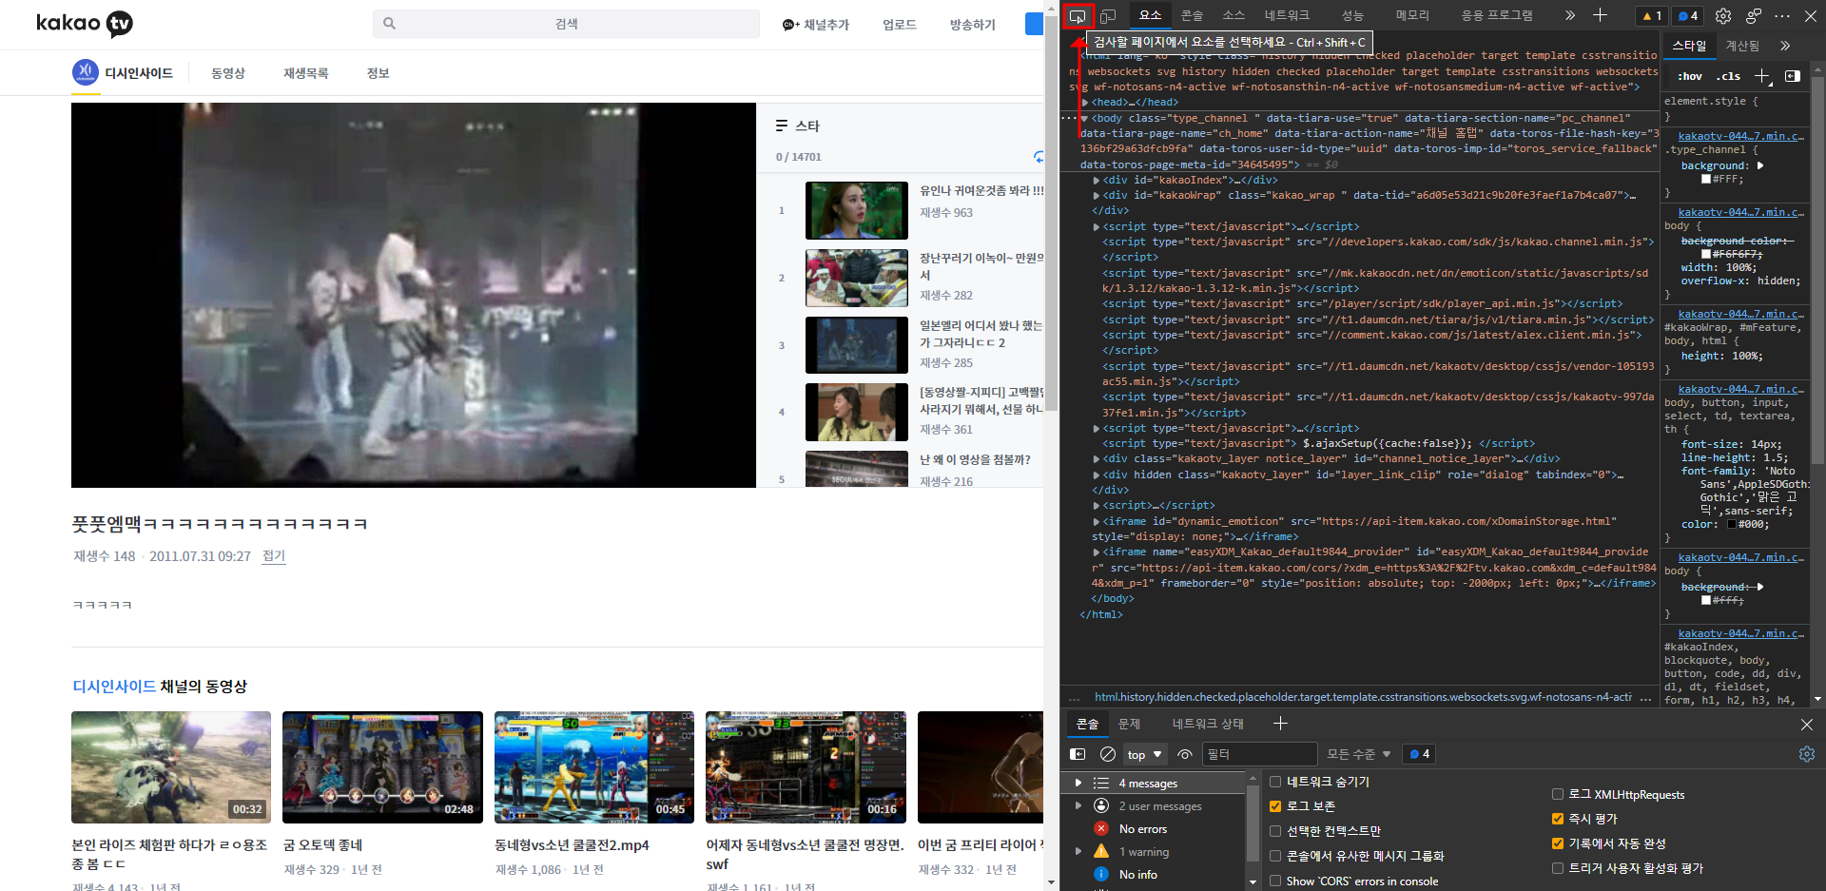The image size is (1826, 891).
Task: Expand the head element node
Action: tap(1086, 103)
